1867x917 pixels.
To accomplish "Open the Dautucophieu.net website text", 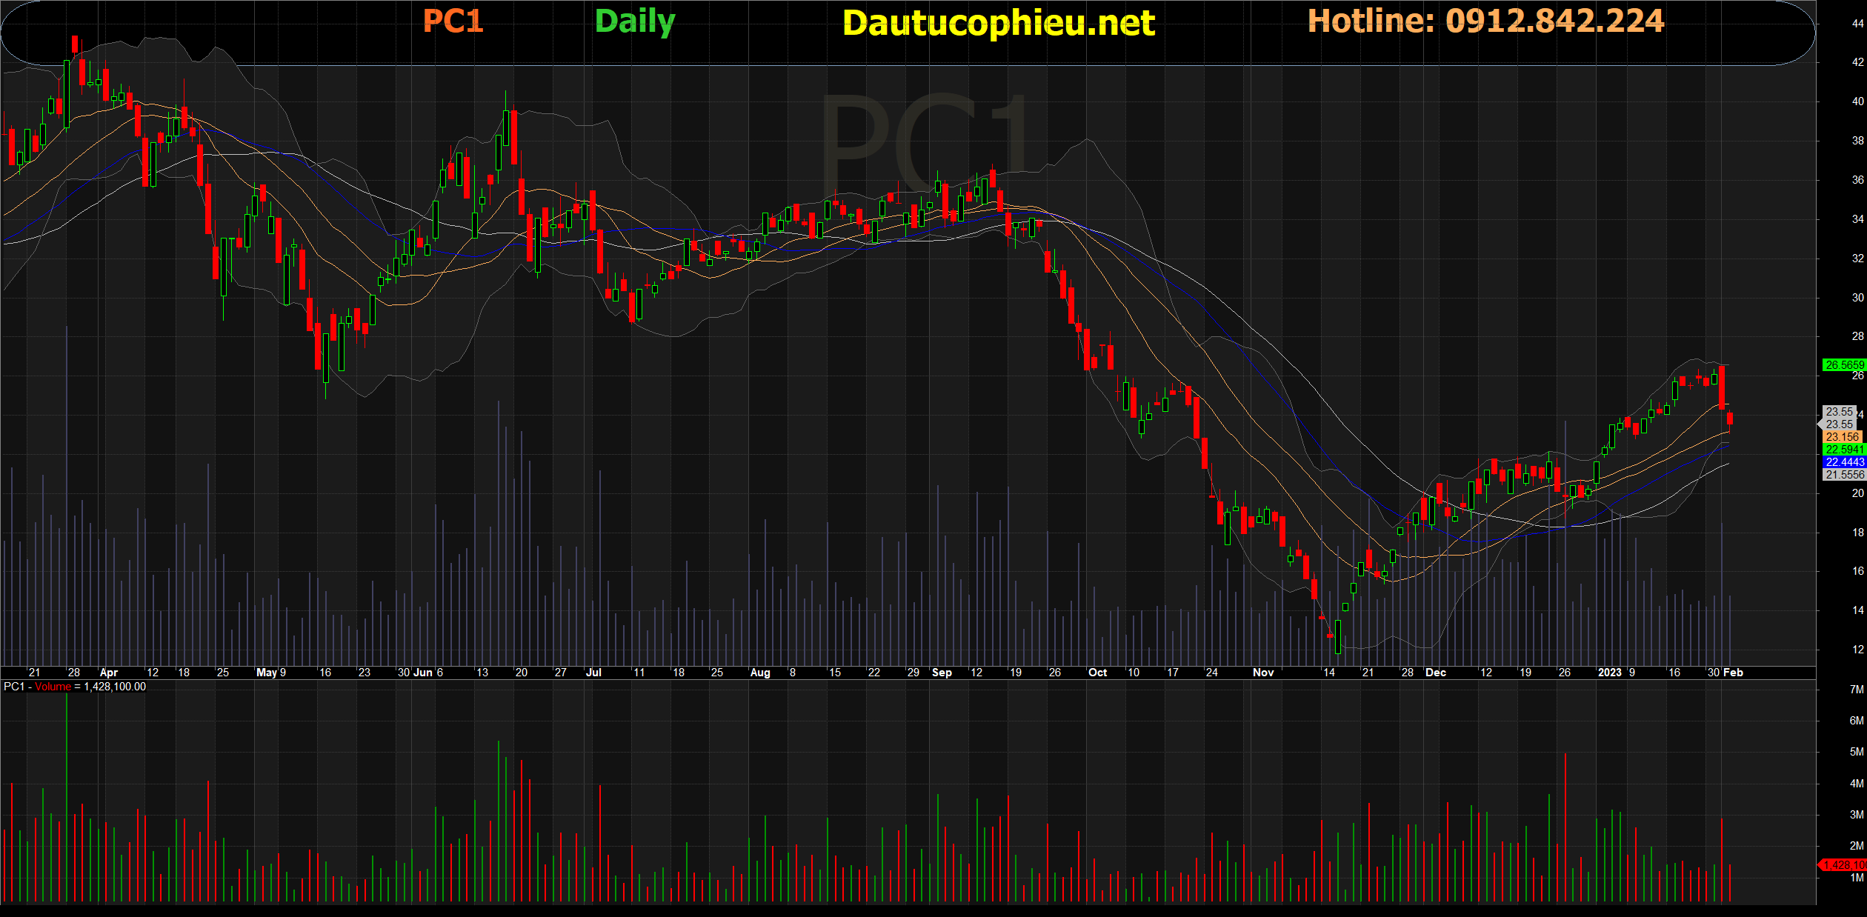I will click(998, 23).
